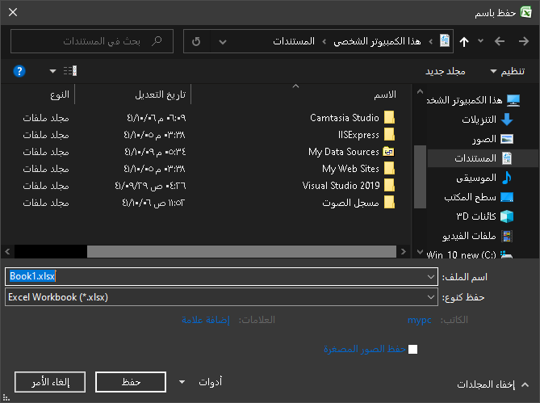This screenshot has height=403, width=540.
Task: Select Visual Studio 2019 folder icon
Action: (x=389, y=185)
